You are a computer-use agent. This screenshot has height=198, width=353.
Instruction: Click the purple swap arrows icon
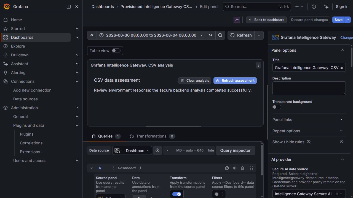click(237, 20)
